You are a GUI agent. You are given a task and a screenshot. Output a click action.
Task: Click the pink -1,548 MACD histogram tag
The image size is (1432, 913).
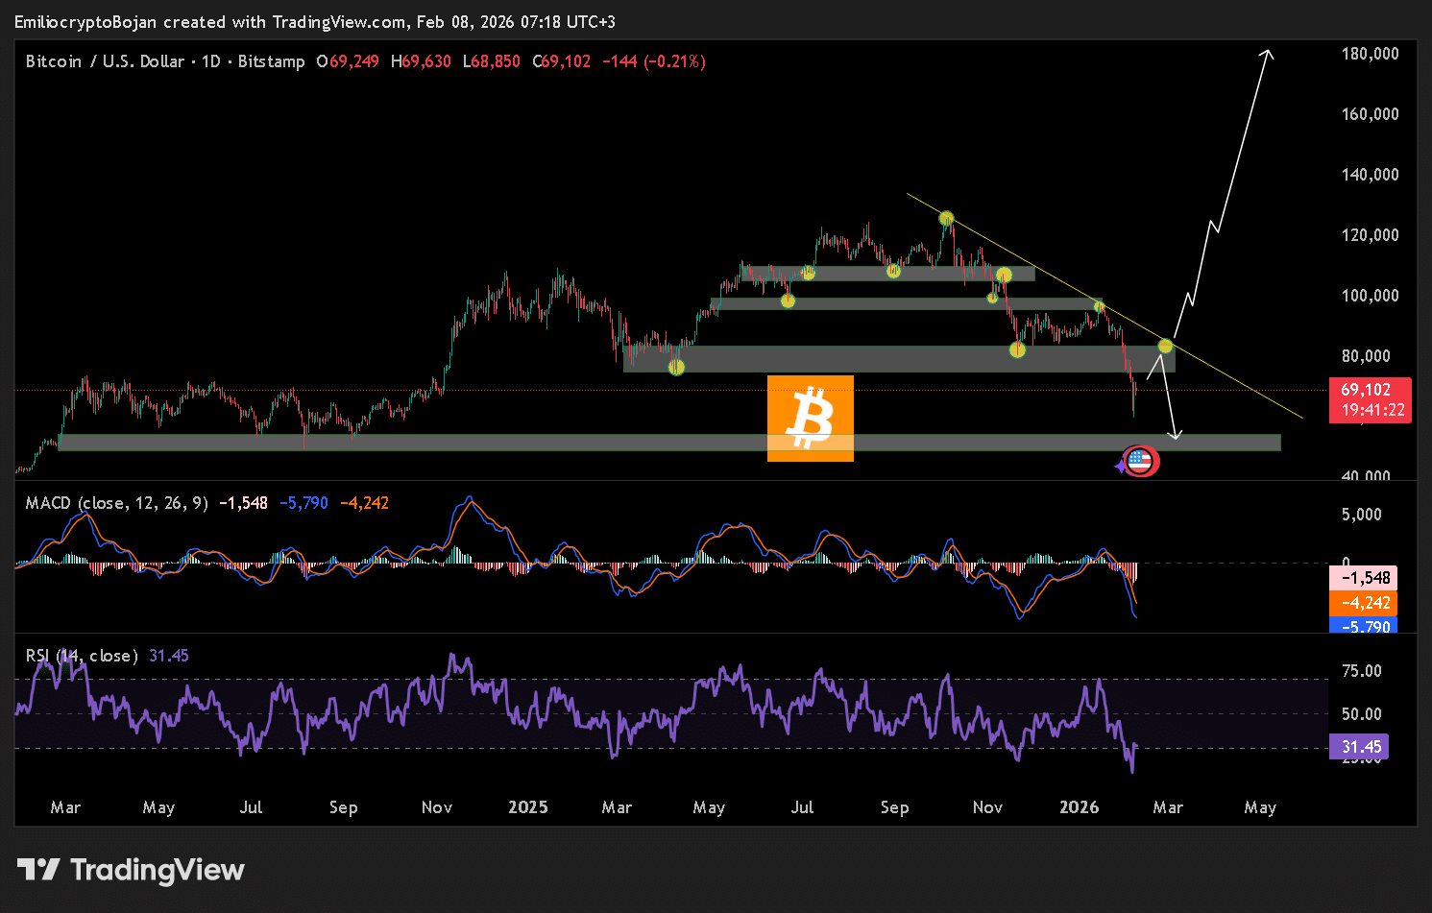(1362, 578)
